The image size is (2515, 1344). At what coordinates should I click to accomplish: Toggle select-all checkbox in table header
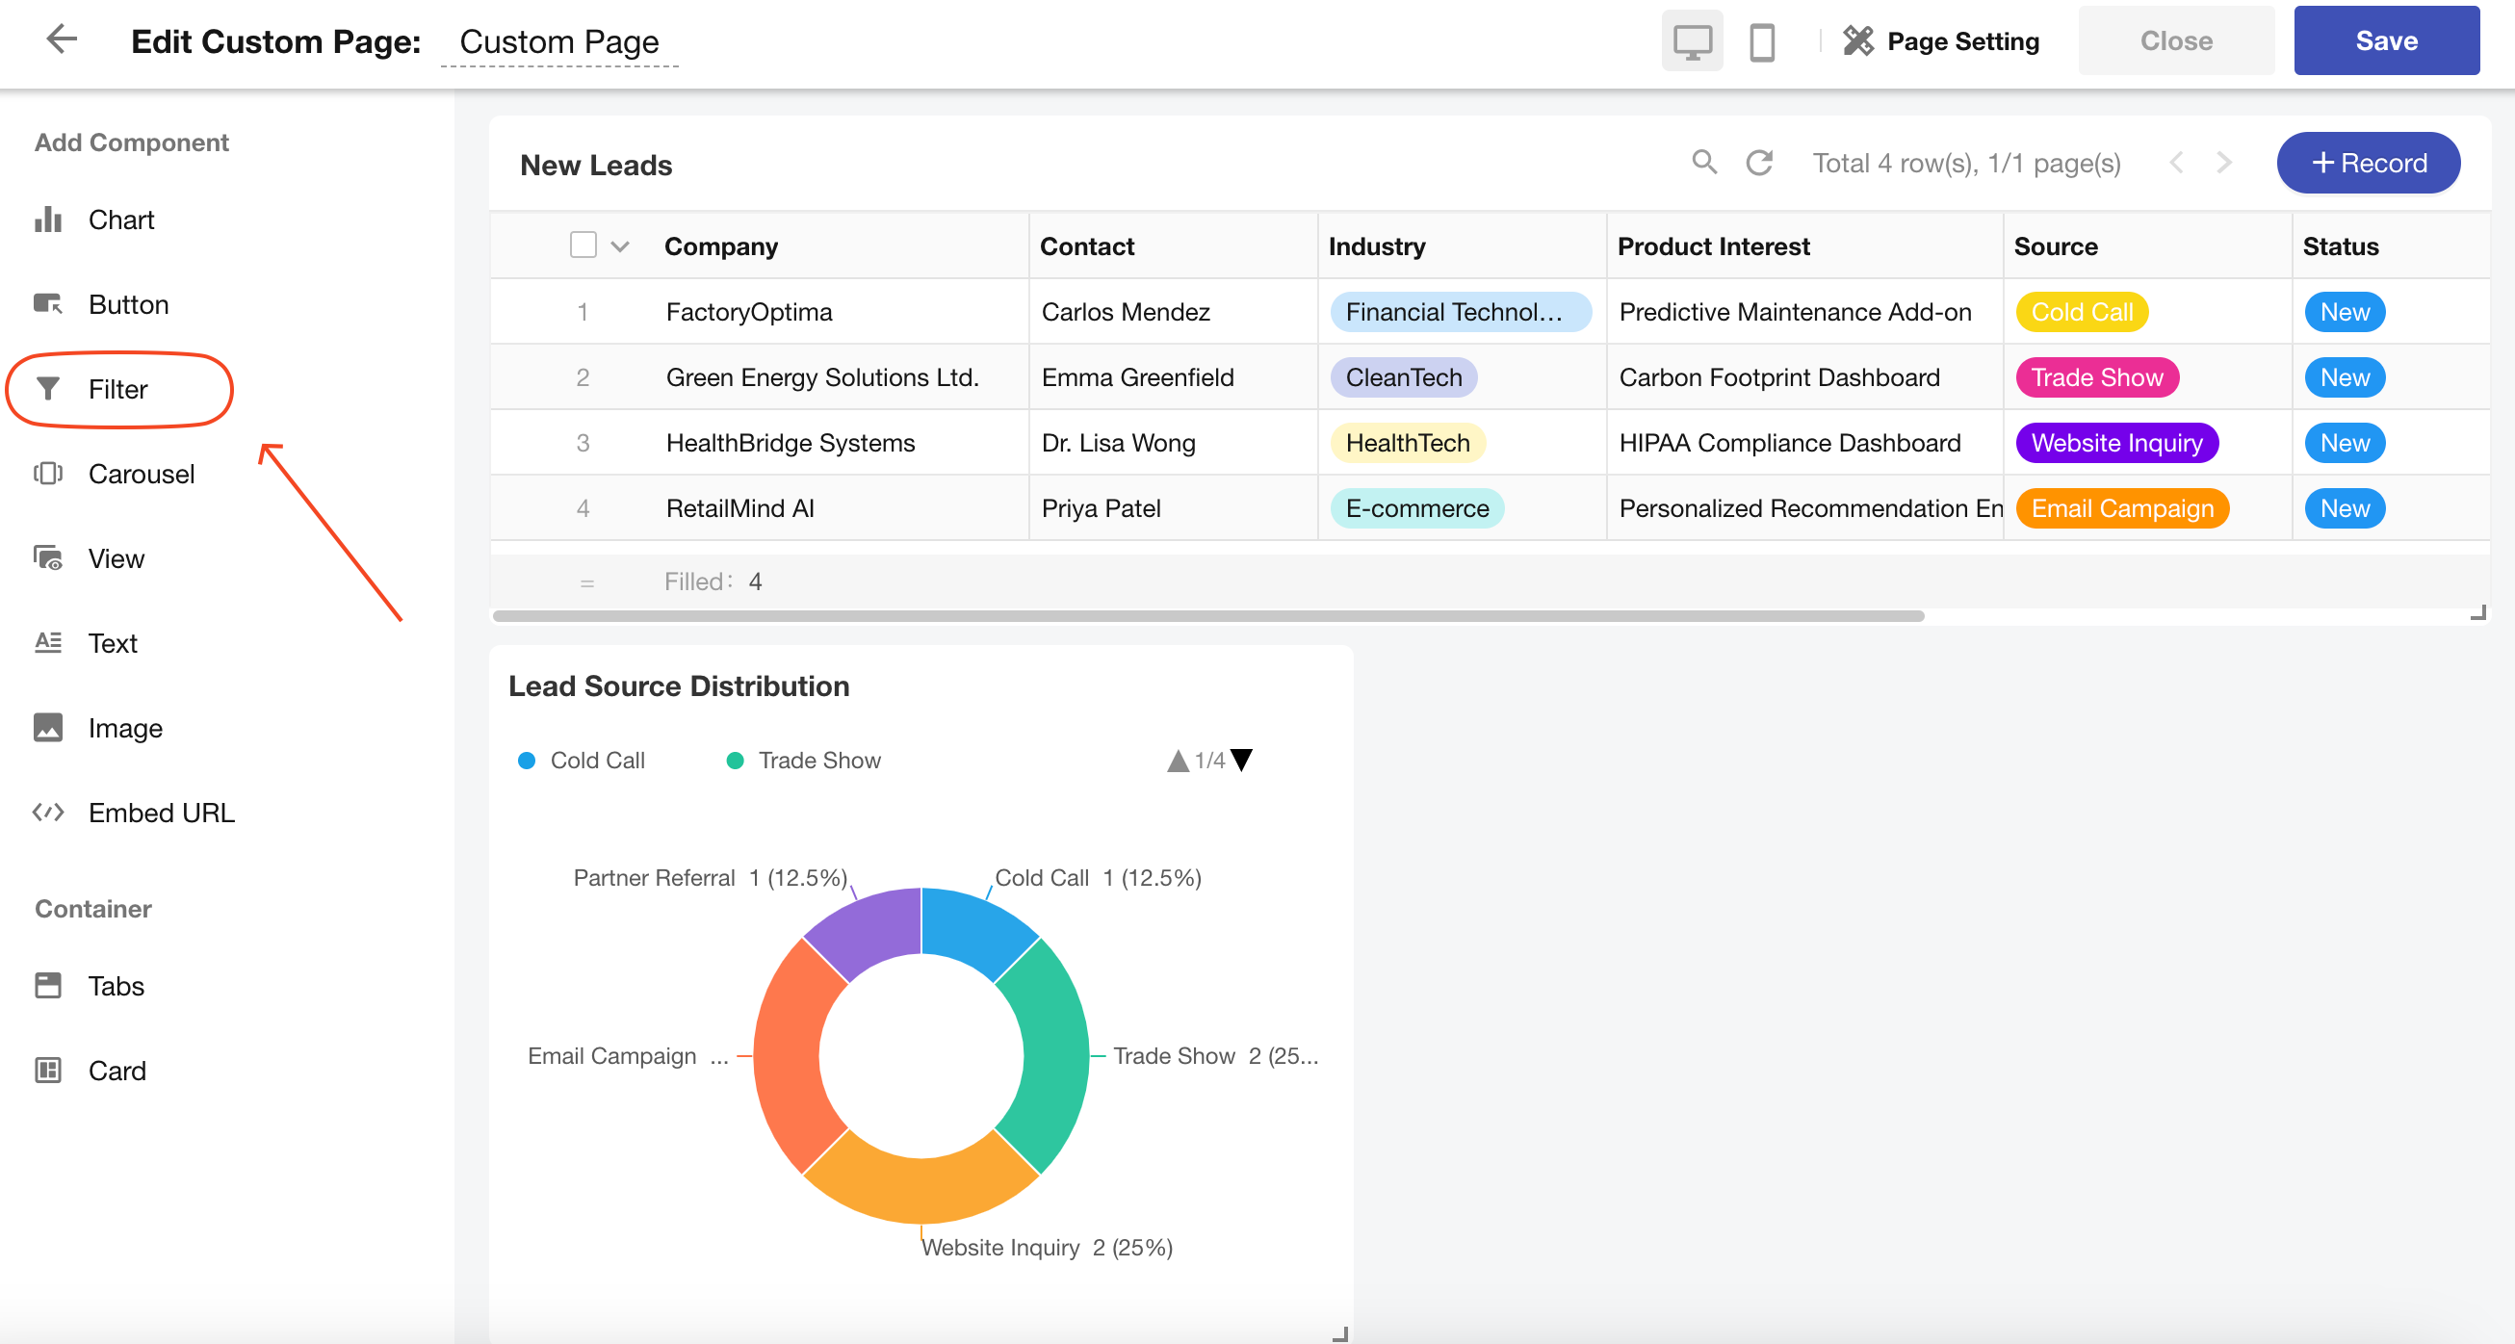click(x=583, y=245)
